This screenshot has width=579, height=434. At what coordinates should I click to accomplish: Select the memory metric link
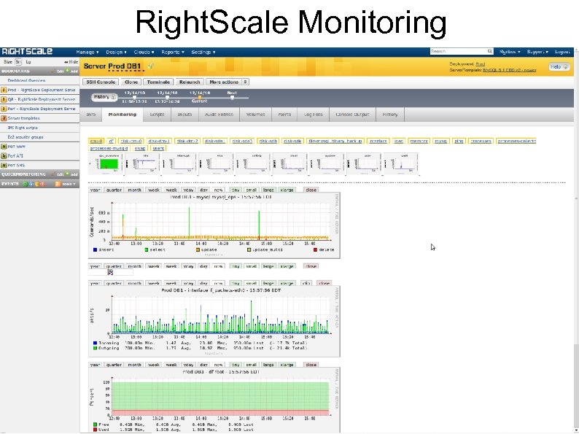[419, 141]
